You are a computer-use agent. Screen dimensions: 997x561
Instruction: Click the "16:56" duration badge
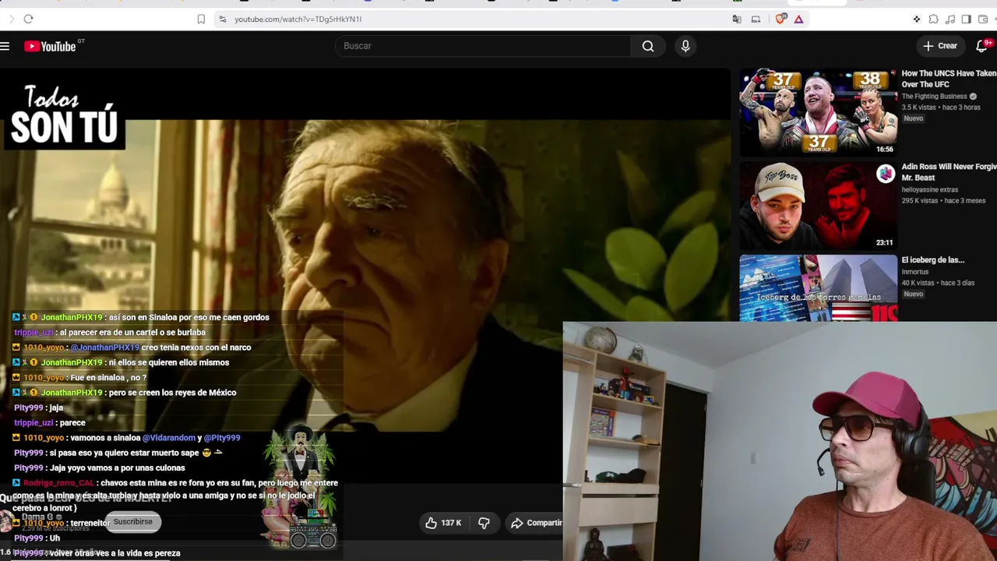pyautogui.click(x=884, y=149)
